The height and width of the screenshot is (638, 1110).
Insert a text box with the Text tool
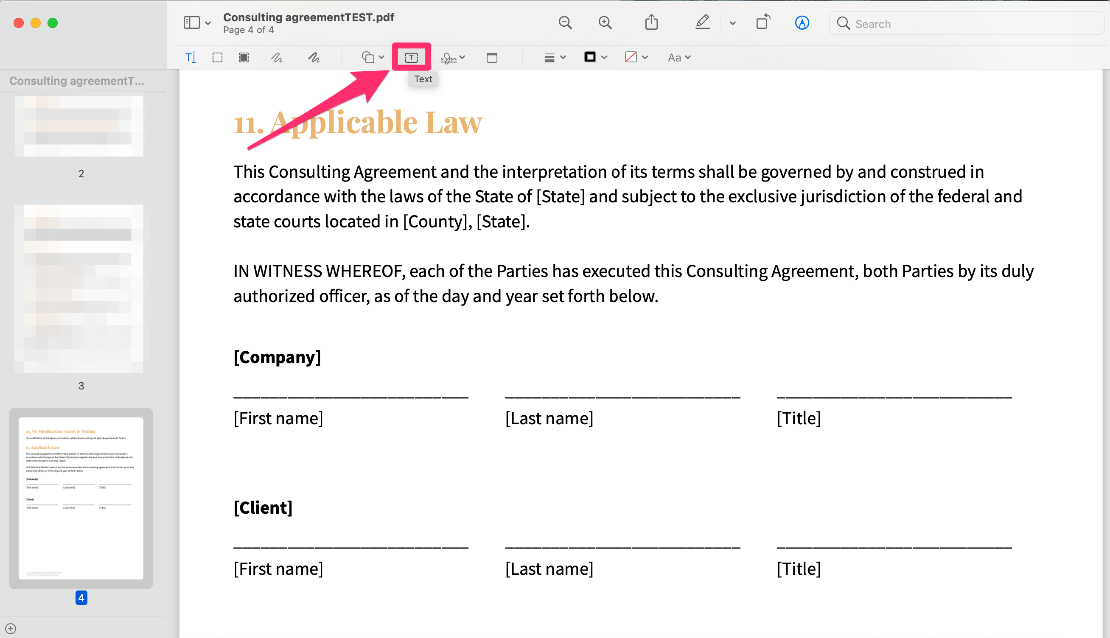pos(411,56)
